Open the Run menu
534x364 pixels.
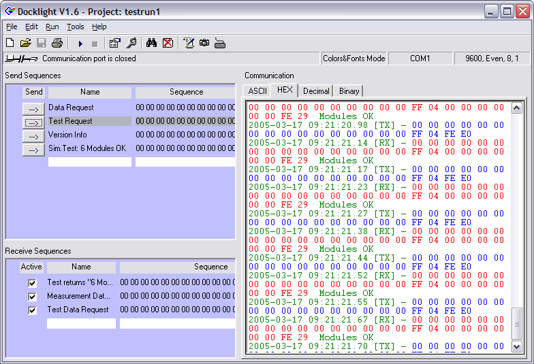[52, 27]
